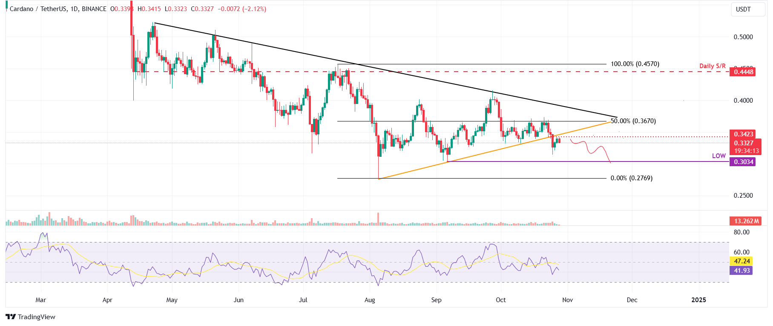Click the May date axis label
Viewport: 773px width, 326px height.
point(172,300)
